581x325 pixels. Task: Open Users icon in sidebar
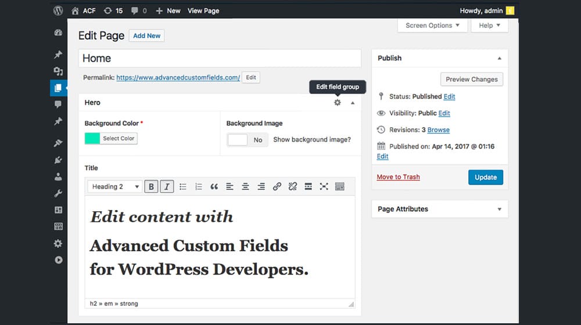58,176
